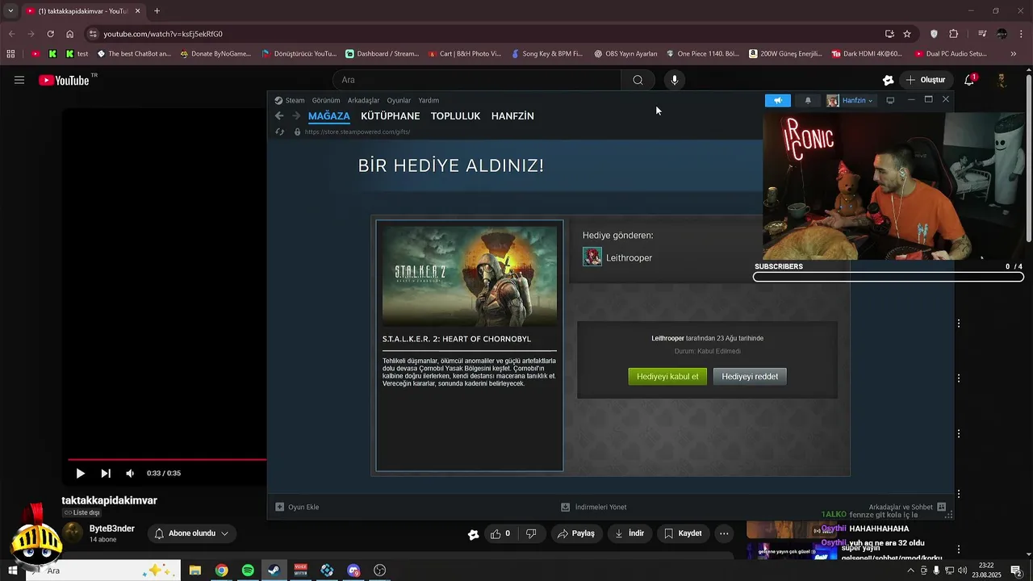This screenshot has height=581, width=1033.
Task: Open OBS Yayın Ayarları bookmark
Action: (x=625, y=54)
